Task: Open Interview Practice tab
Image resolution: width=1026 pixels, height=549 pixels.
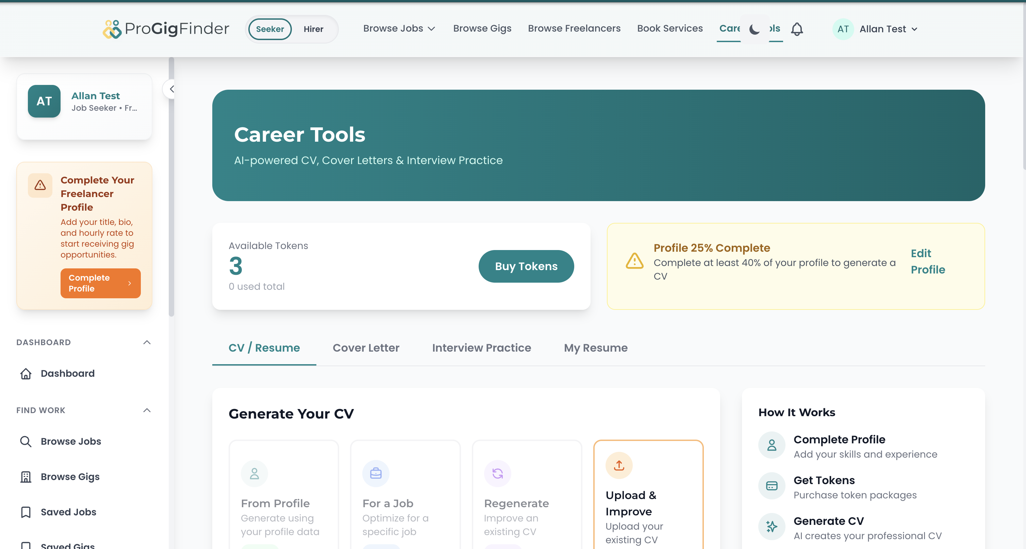Action: click(x=481, y=348)
